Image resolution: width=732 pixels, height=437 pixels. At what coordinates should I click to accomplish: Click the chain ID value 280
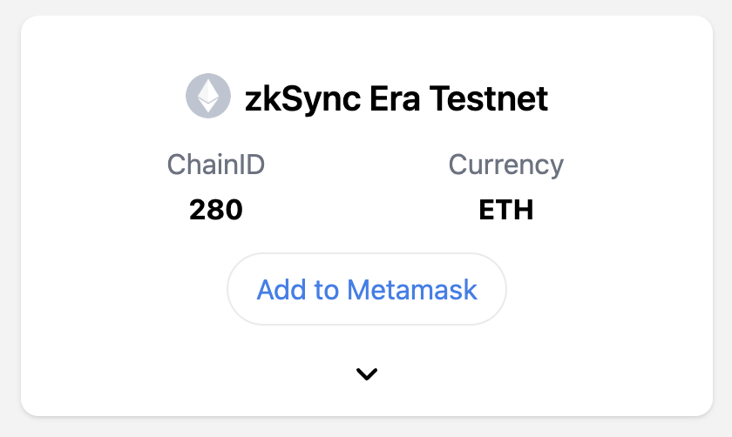pos(216,210)
